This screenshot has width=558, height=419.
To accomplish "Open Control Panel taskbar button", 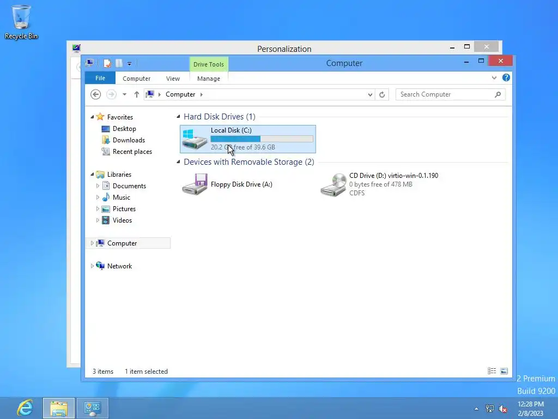I will (x=93, y=408).
